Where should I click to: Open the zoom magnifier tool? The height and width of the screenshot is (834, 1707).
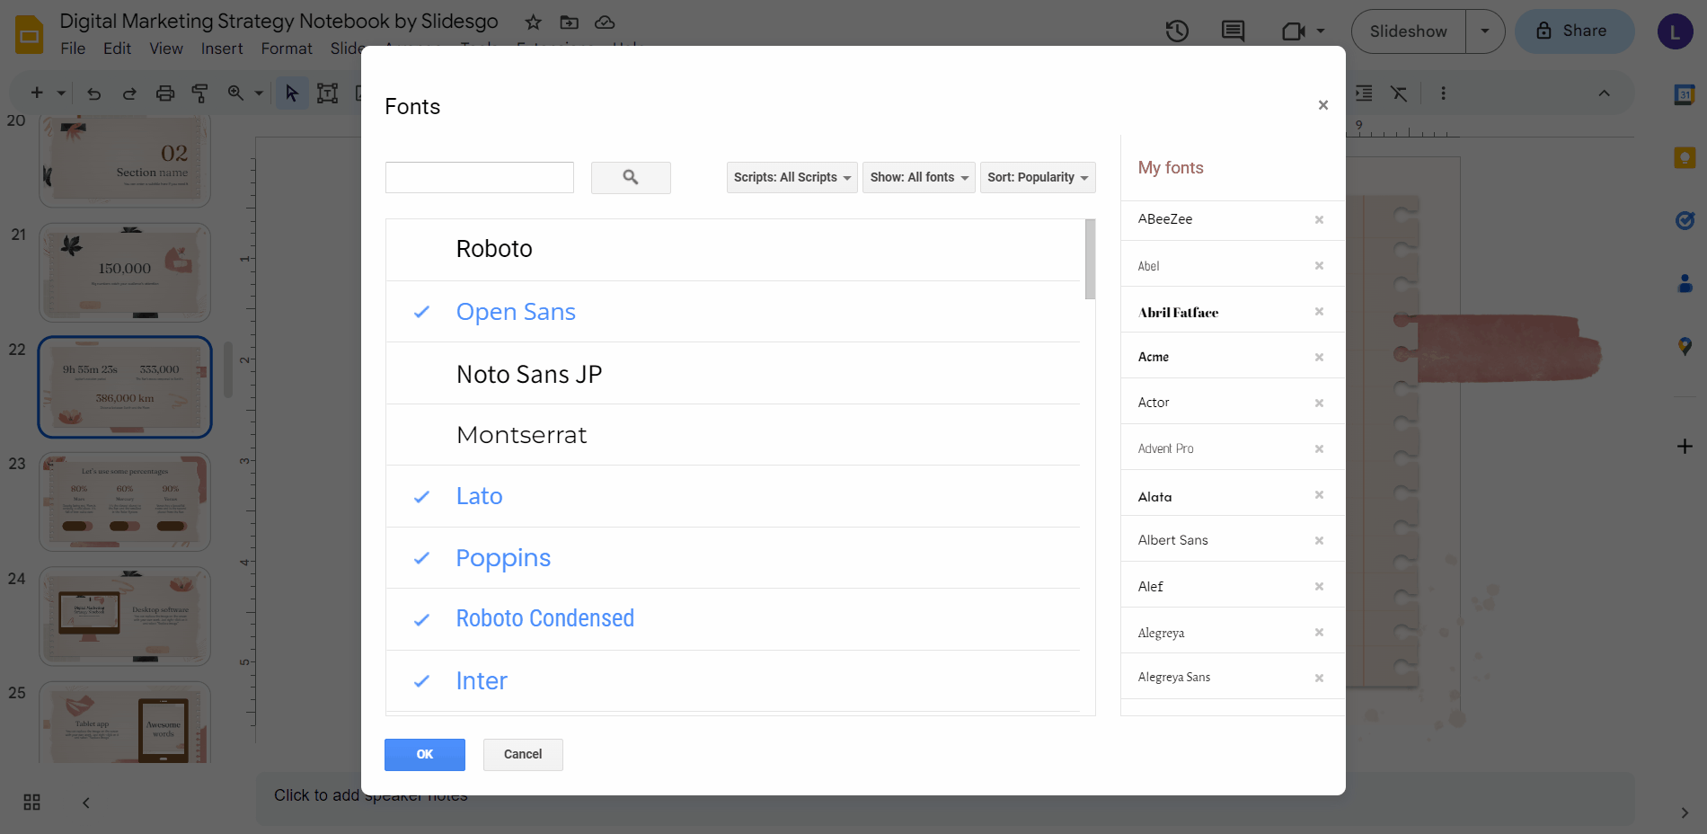(235, 93)
